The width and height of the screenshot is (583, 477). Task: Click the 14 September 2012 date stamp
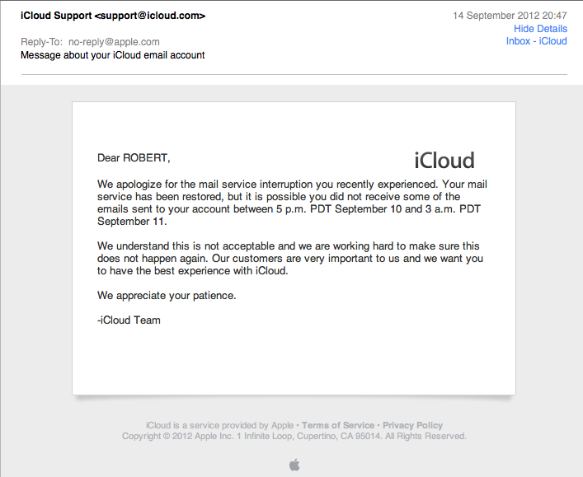click(x=510, y=16)
